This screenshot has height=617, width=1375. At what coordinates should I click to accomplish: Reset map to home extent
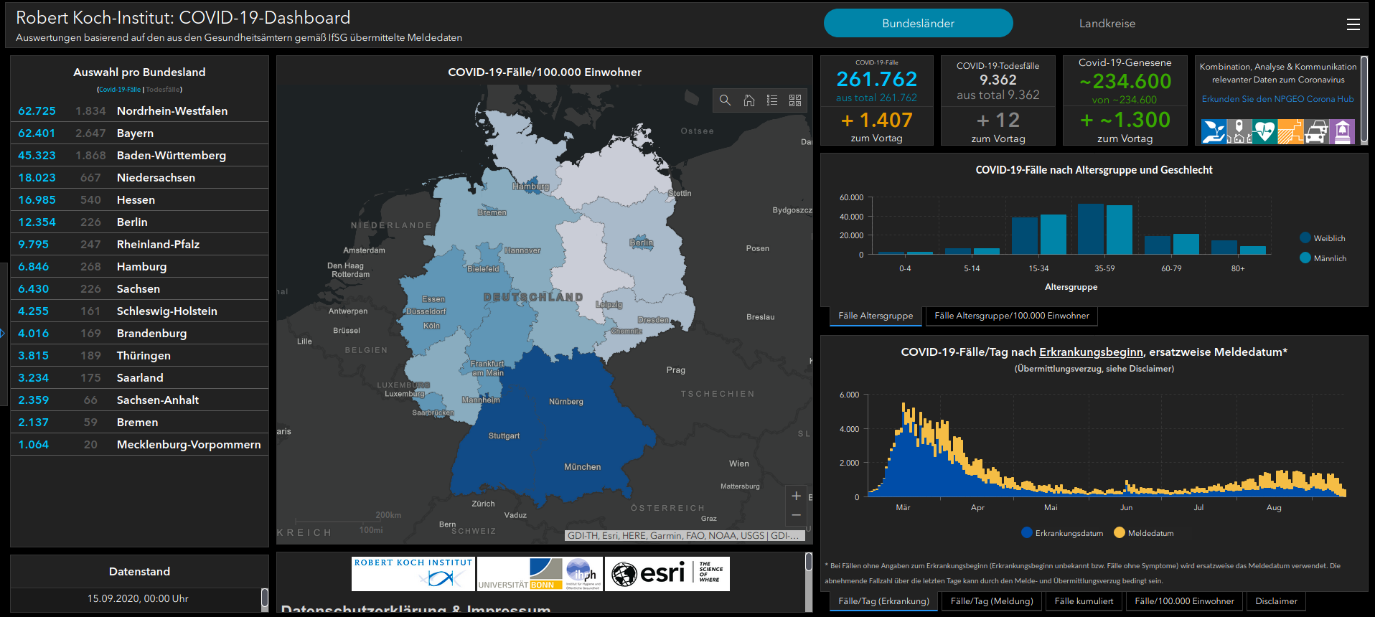click(x=748, y=100)
